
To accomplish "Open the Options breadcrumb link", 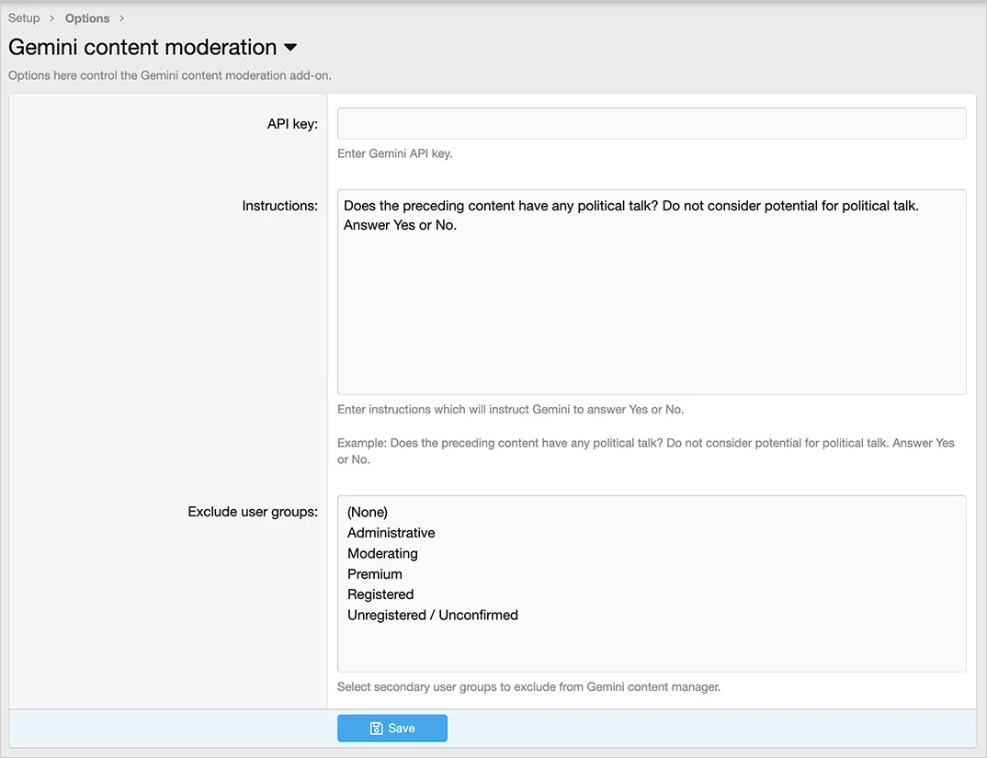I will tap(87, 18).
